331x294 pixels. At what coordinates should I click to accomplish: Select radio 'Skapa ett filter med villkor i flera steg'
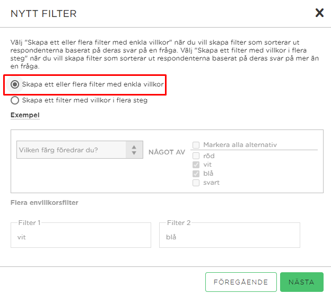click(x=15, y=100)
